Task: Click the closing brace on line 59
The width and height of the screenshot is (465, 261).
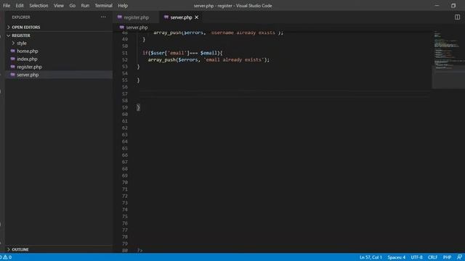Action: (x=138, y=107)
